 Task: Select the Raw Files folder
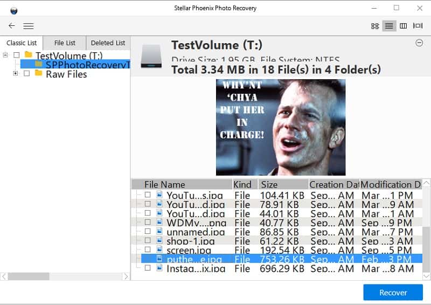[x=66, y=74]
